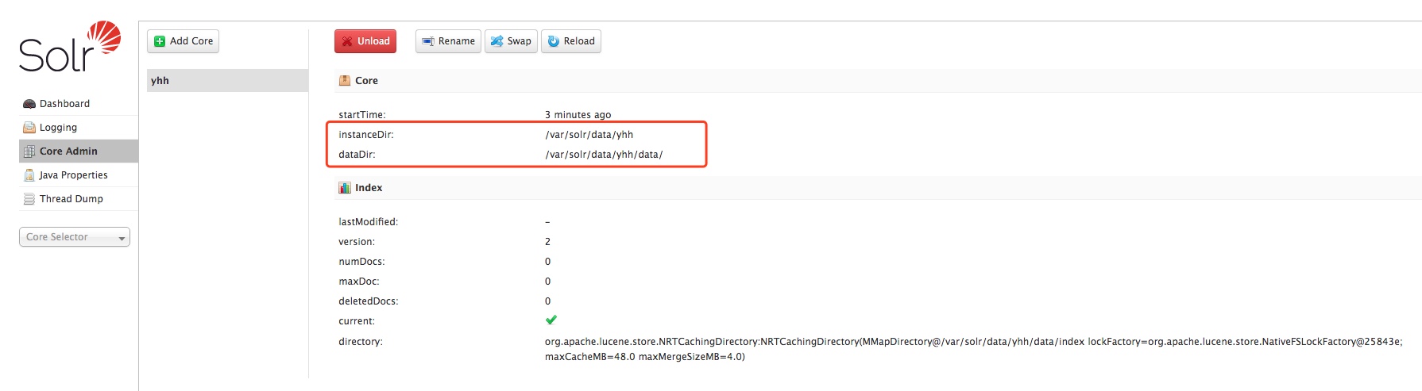
Task: Click the red X Unload icon
Action: tap(347, 41)
